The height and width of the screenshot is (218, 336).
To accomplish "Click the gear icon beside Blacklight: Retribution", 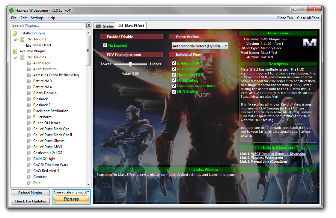I will click(29, 111).
